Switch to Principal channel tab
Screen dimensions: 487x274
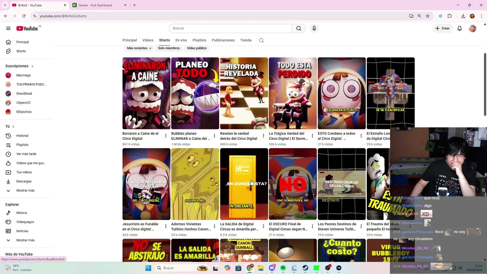[130, 40]
